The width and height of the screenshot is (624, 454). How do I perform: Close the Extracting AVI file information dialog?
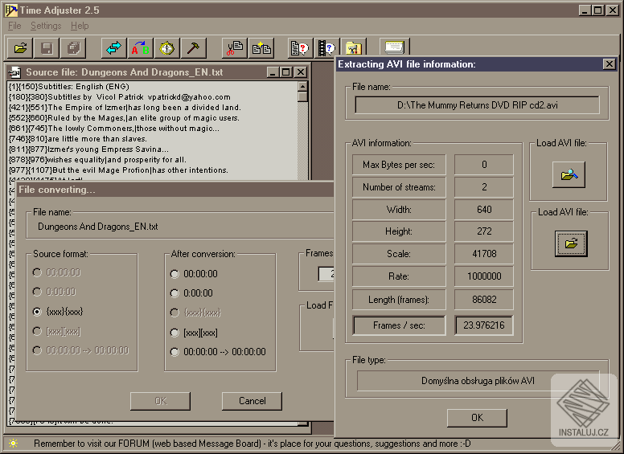coord(610,64)
